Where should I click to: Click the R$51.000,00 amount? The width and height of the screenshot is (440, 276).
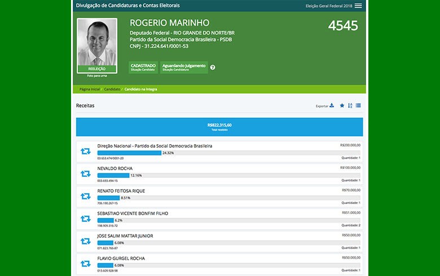point(351,213)
